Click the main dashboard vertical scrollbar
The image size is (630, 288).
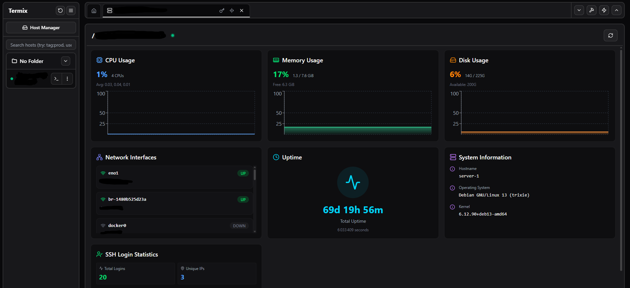coord(621,160)
